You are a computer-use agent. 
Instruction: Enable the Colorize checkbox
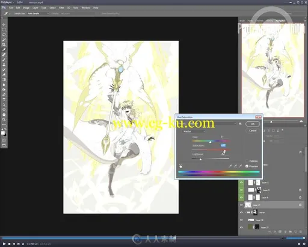coord(247,161)
